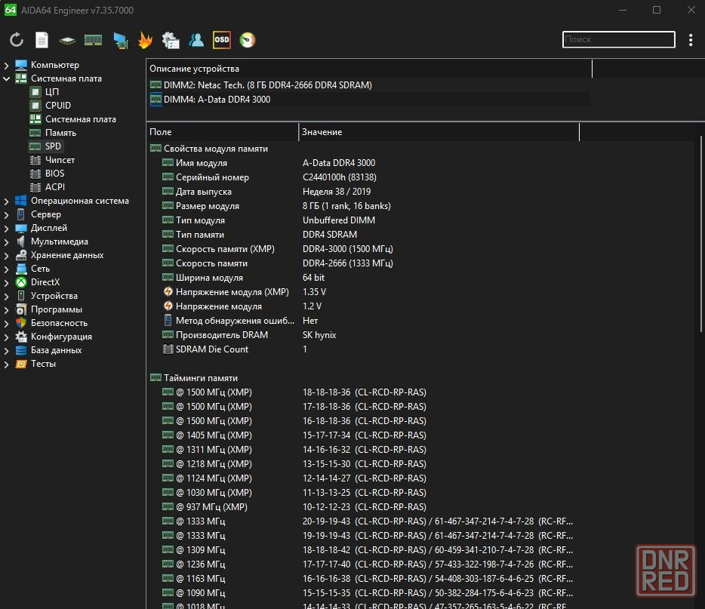Collapse the Системная плата tree node
This screenshot has width=705, height=609.
tap(7, 78)
